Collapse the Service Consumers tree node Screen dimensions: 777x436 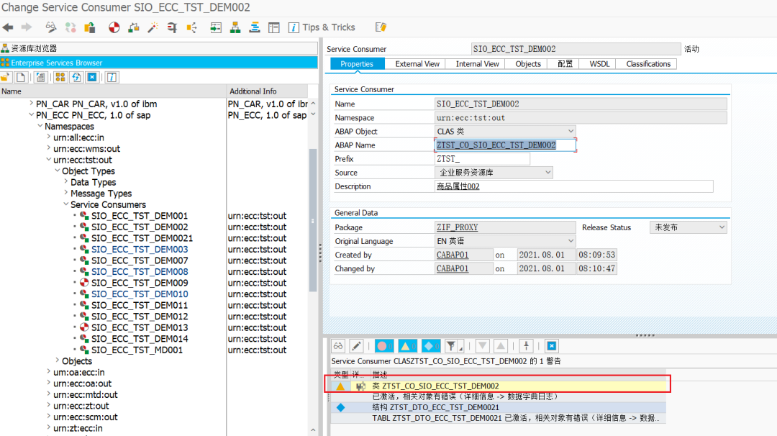click(66, 204)
